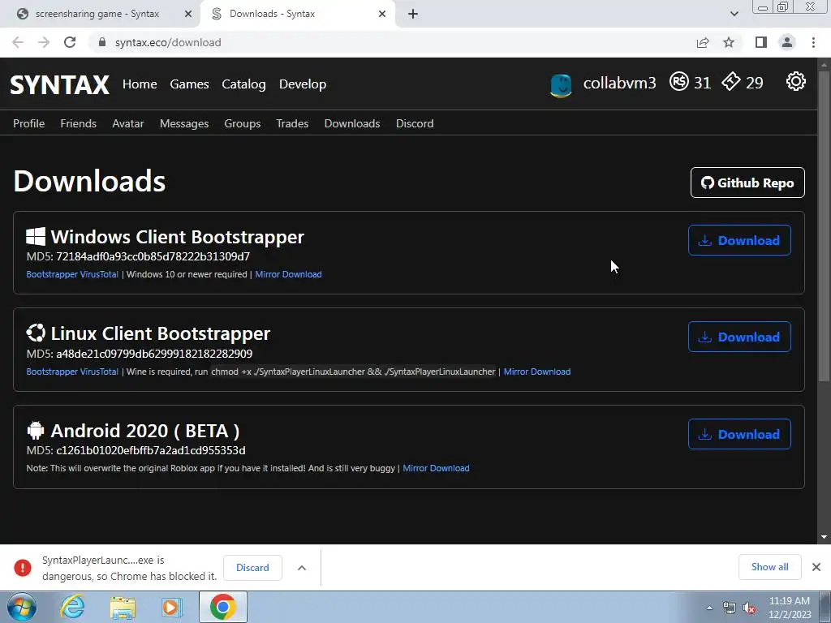
Task: Open tab search chevron
Action: tap(734, 14)
